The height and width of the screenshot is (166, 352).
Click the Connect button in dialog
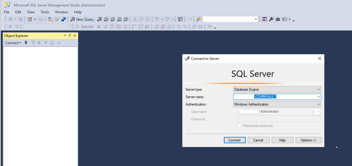(x=234, y=140)
